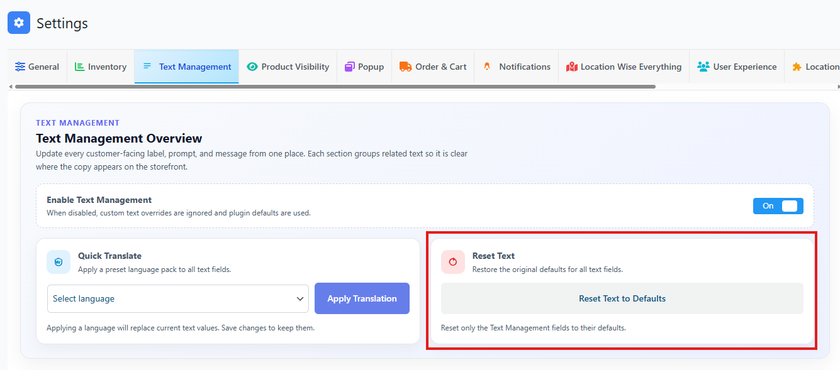The image size is (840, 370).
Task: Turn off the Enable Text Management switch
Action: click(778, 206)
